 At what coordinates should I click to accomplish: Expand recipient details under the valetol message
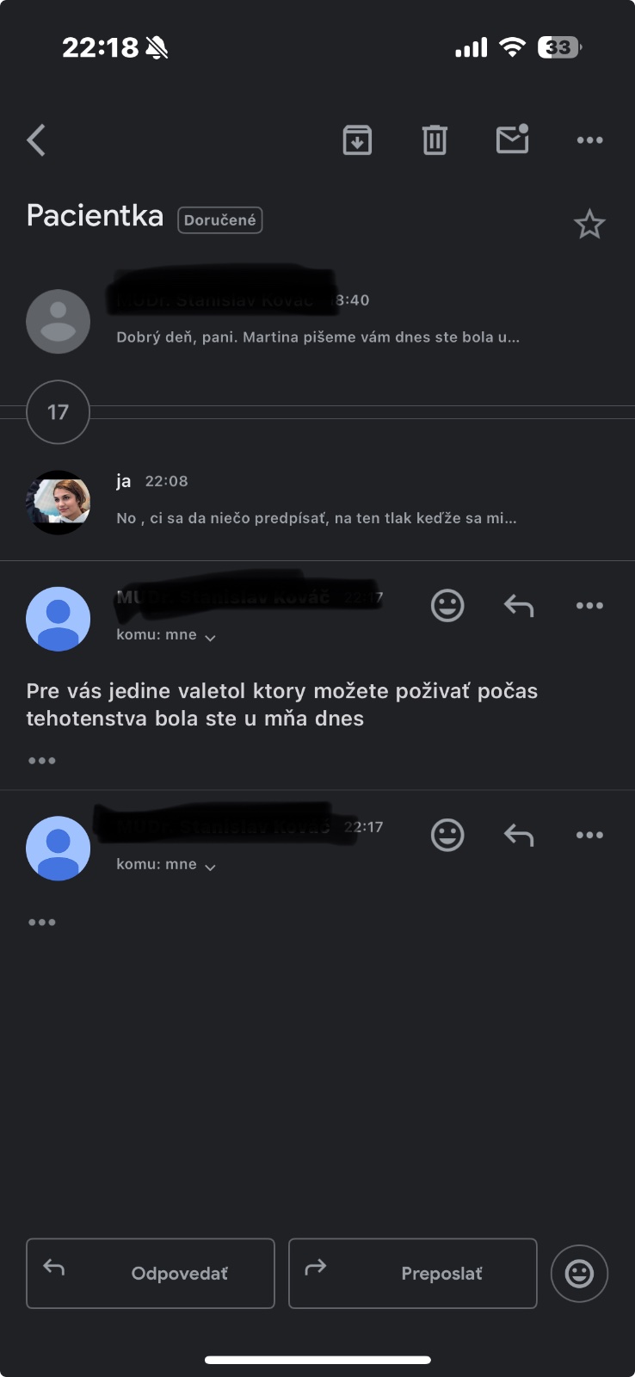click(166, 635)
